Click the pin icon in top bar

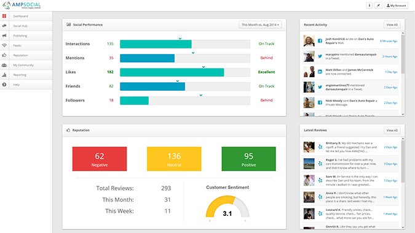pos(379,6)
